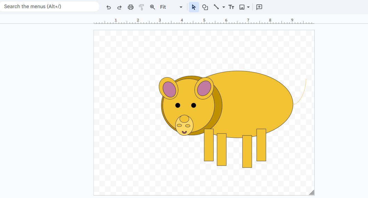Select the pig's large oval body

(x=251, y=103)
